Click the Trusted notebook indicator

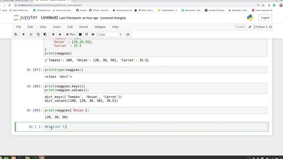(x=240, y=27)
